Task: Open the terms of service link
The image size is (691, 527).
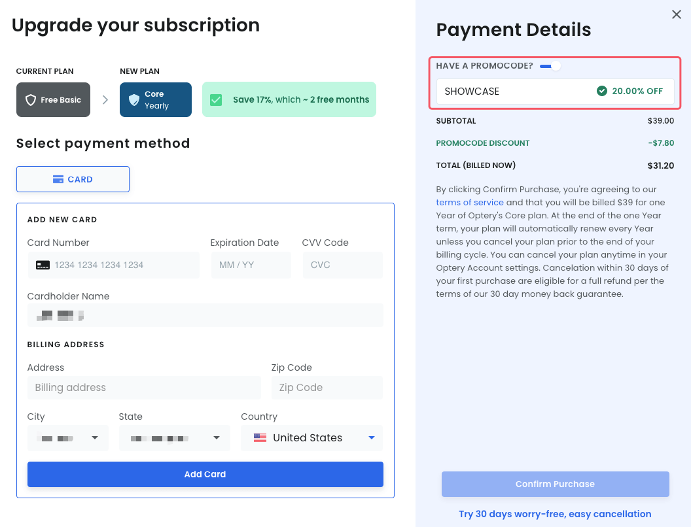Action: pyautogui.click(x=470, y=203)
